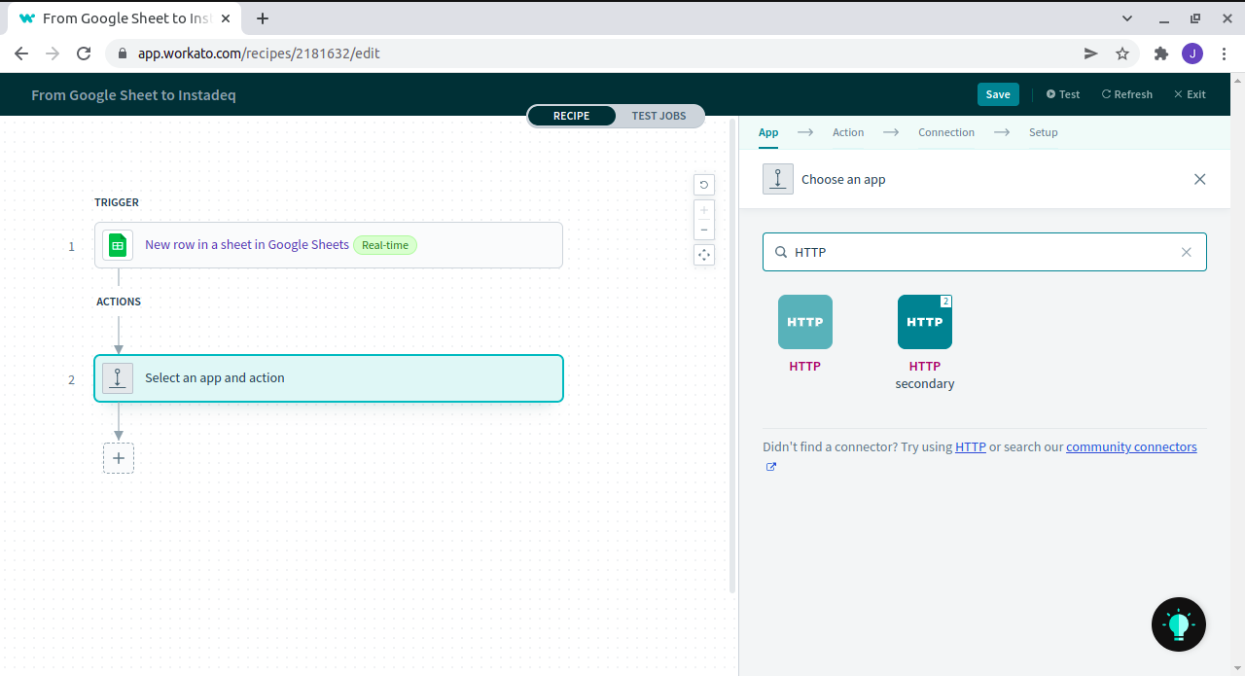
Task: Save the recipe
Action: coord(998,94)
